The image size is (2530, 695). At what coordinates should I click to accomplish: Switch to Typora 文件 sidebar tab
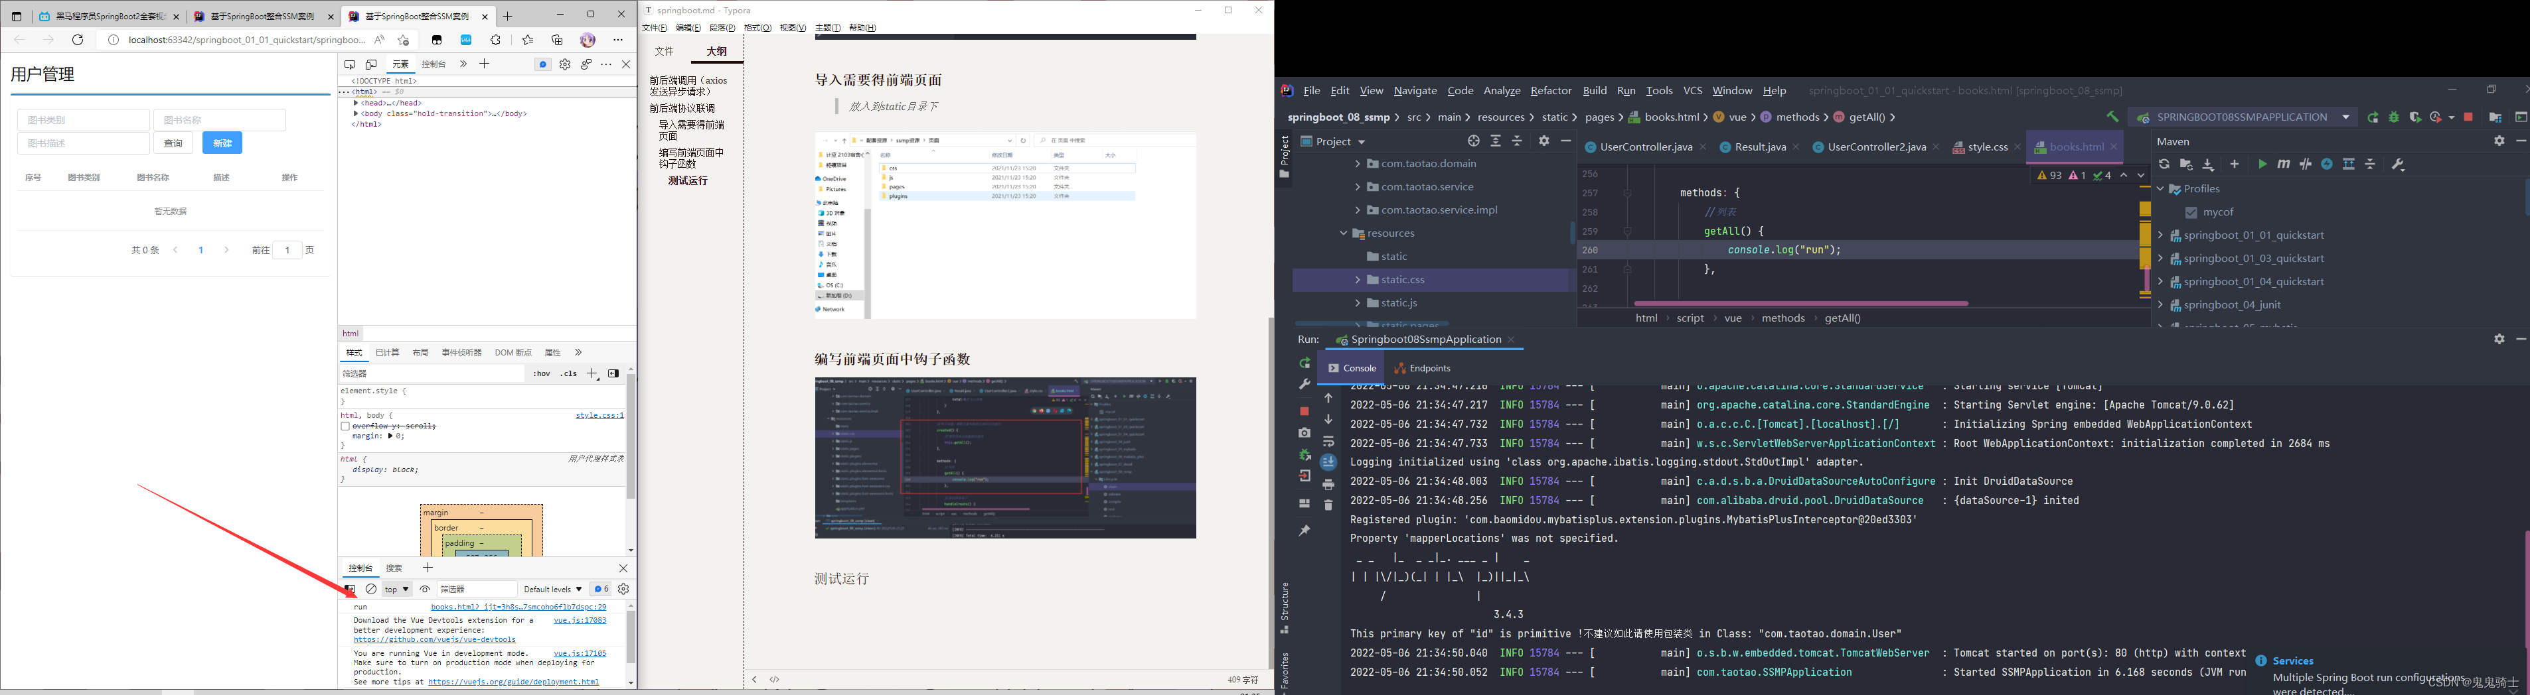665,51
